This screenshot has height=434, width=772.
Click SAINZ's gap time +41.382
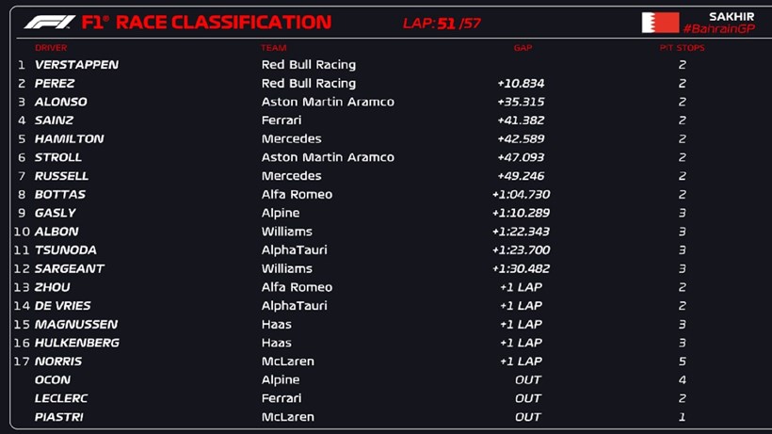point(521,121)
